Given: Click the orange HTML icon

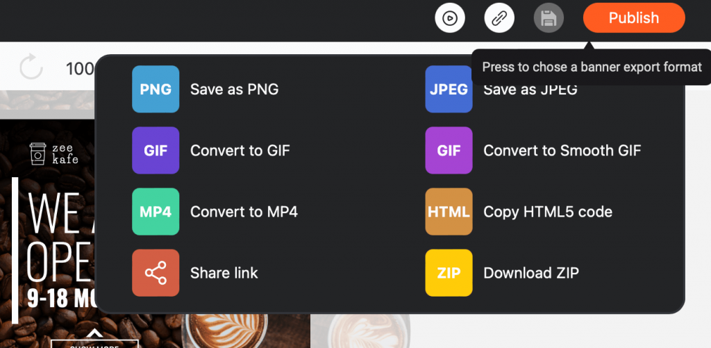Looking at the screenshot, I should 449,211.
